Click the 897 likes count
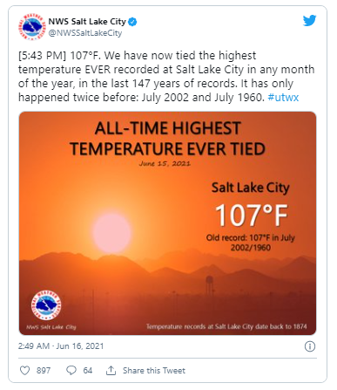Screen dimensions: 337x390 pyautogui.click(x=44, y=371)
